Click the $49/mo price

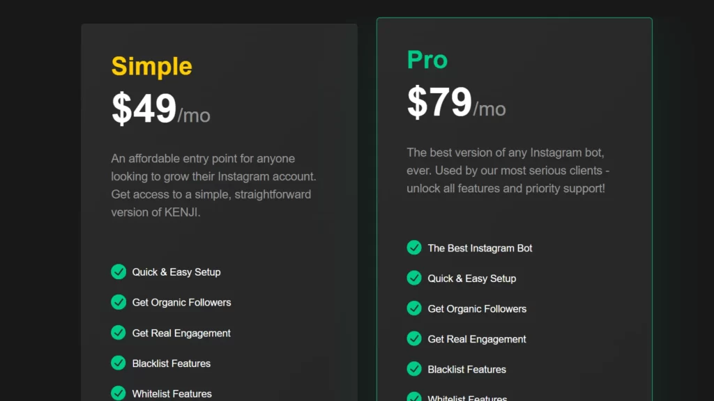point(161,109)
